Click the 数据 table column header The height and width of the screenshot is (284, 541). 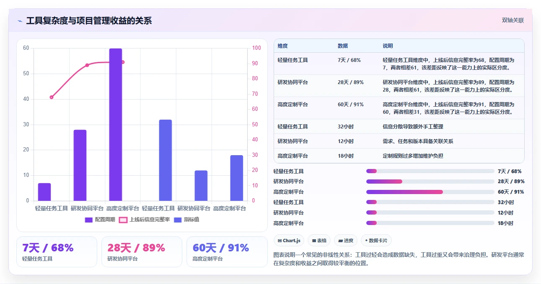coord(343,46)
